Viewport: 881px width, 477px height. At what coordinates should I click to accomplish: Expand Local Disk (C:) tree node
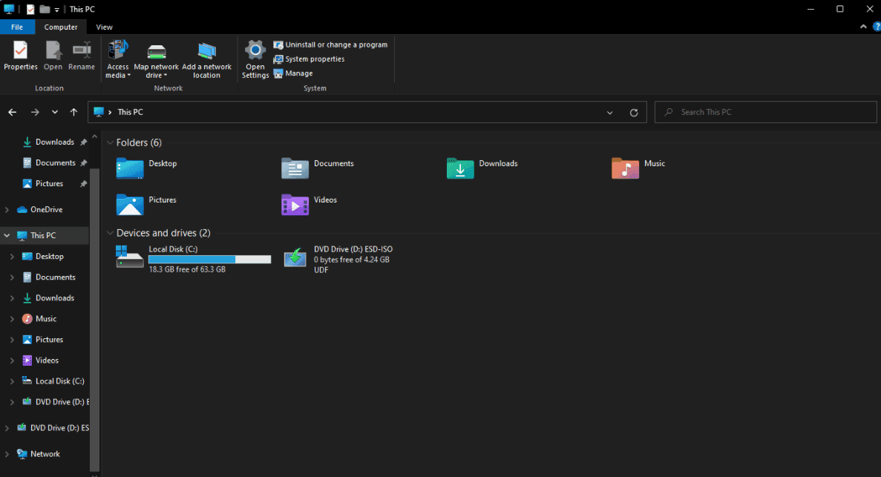[x=12, y=381]
